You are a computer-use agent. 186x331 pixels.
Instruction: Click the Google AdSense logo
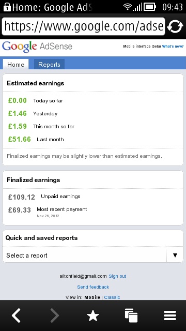tap(37, 47)
